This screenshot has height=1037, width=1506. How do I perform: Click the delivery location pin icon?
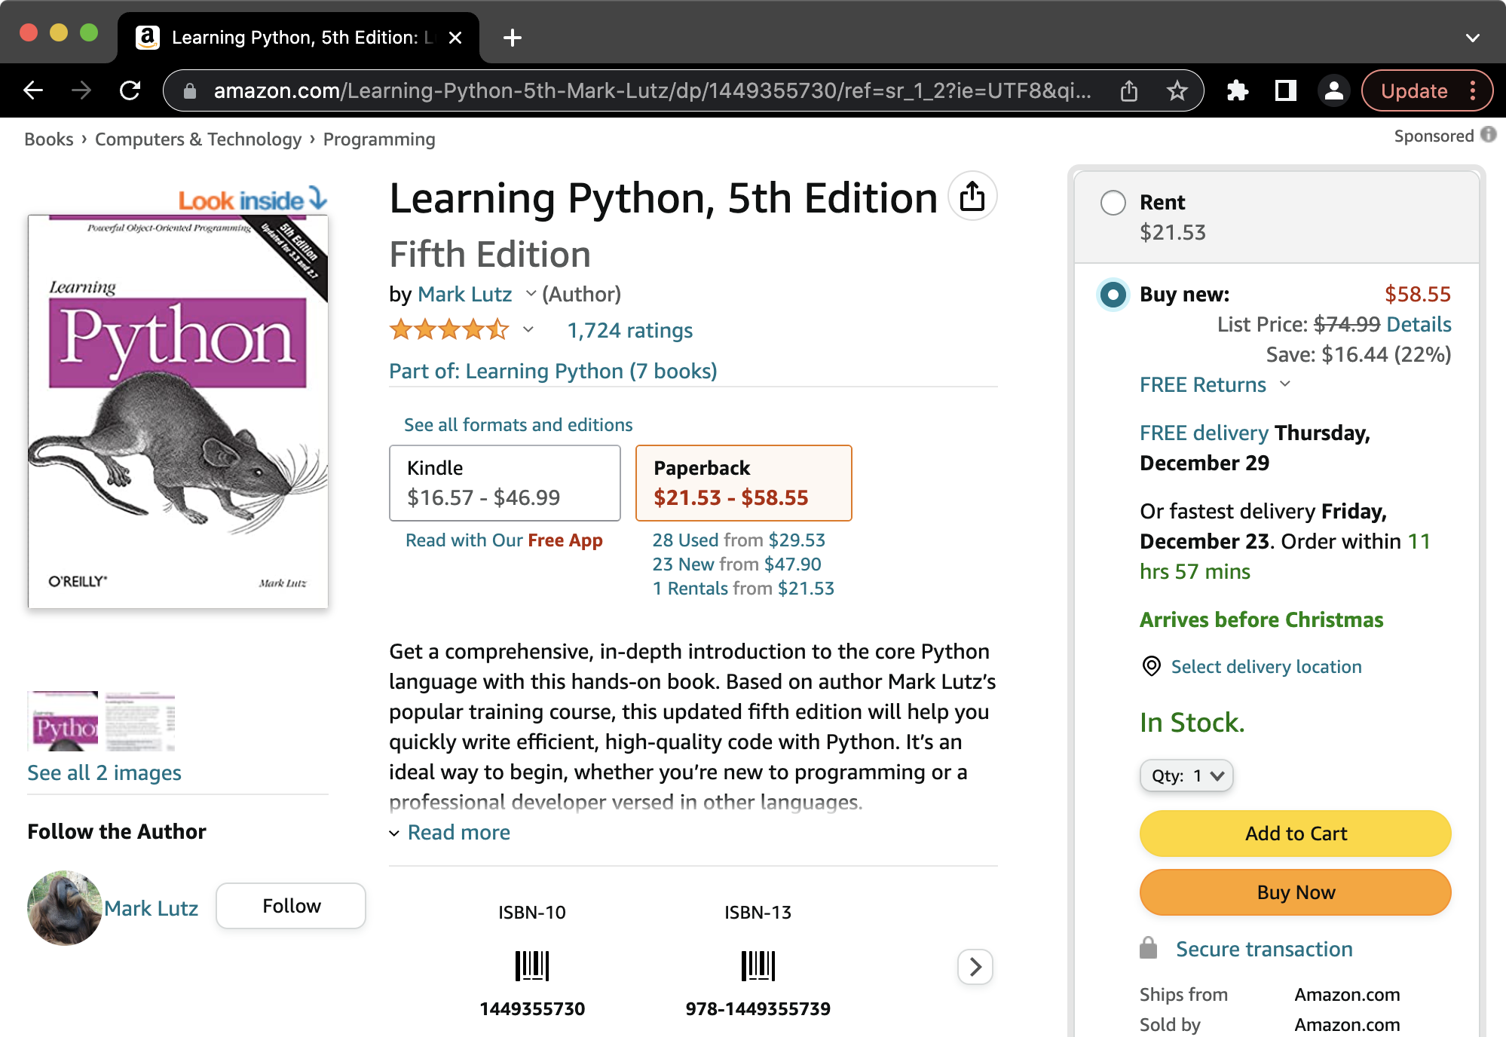(x=1151, y=666)
